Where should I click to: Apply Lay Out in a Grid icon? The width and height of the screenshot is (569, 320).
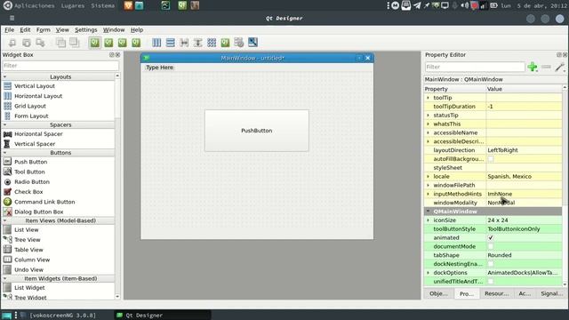[x=212, y=43]
